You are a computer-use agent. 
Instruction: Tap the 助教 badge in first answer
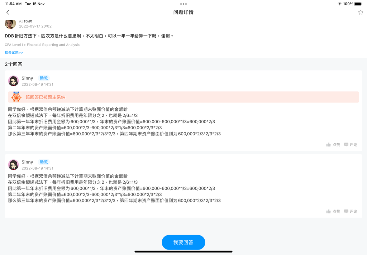(44, 78)
